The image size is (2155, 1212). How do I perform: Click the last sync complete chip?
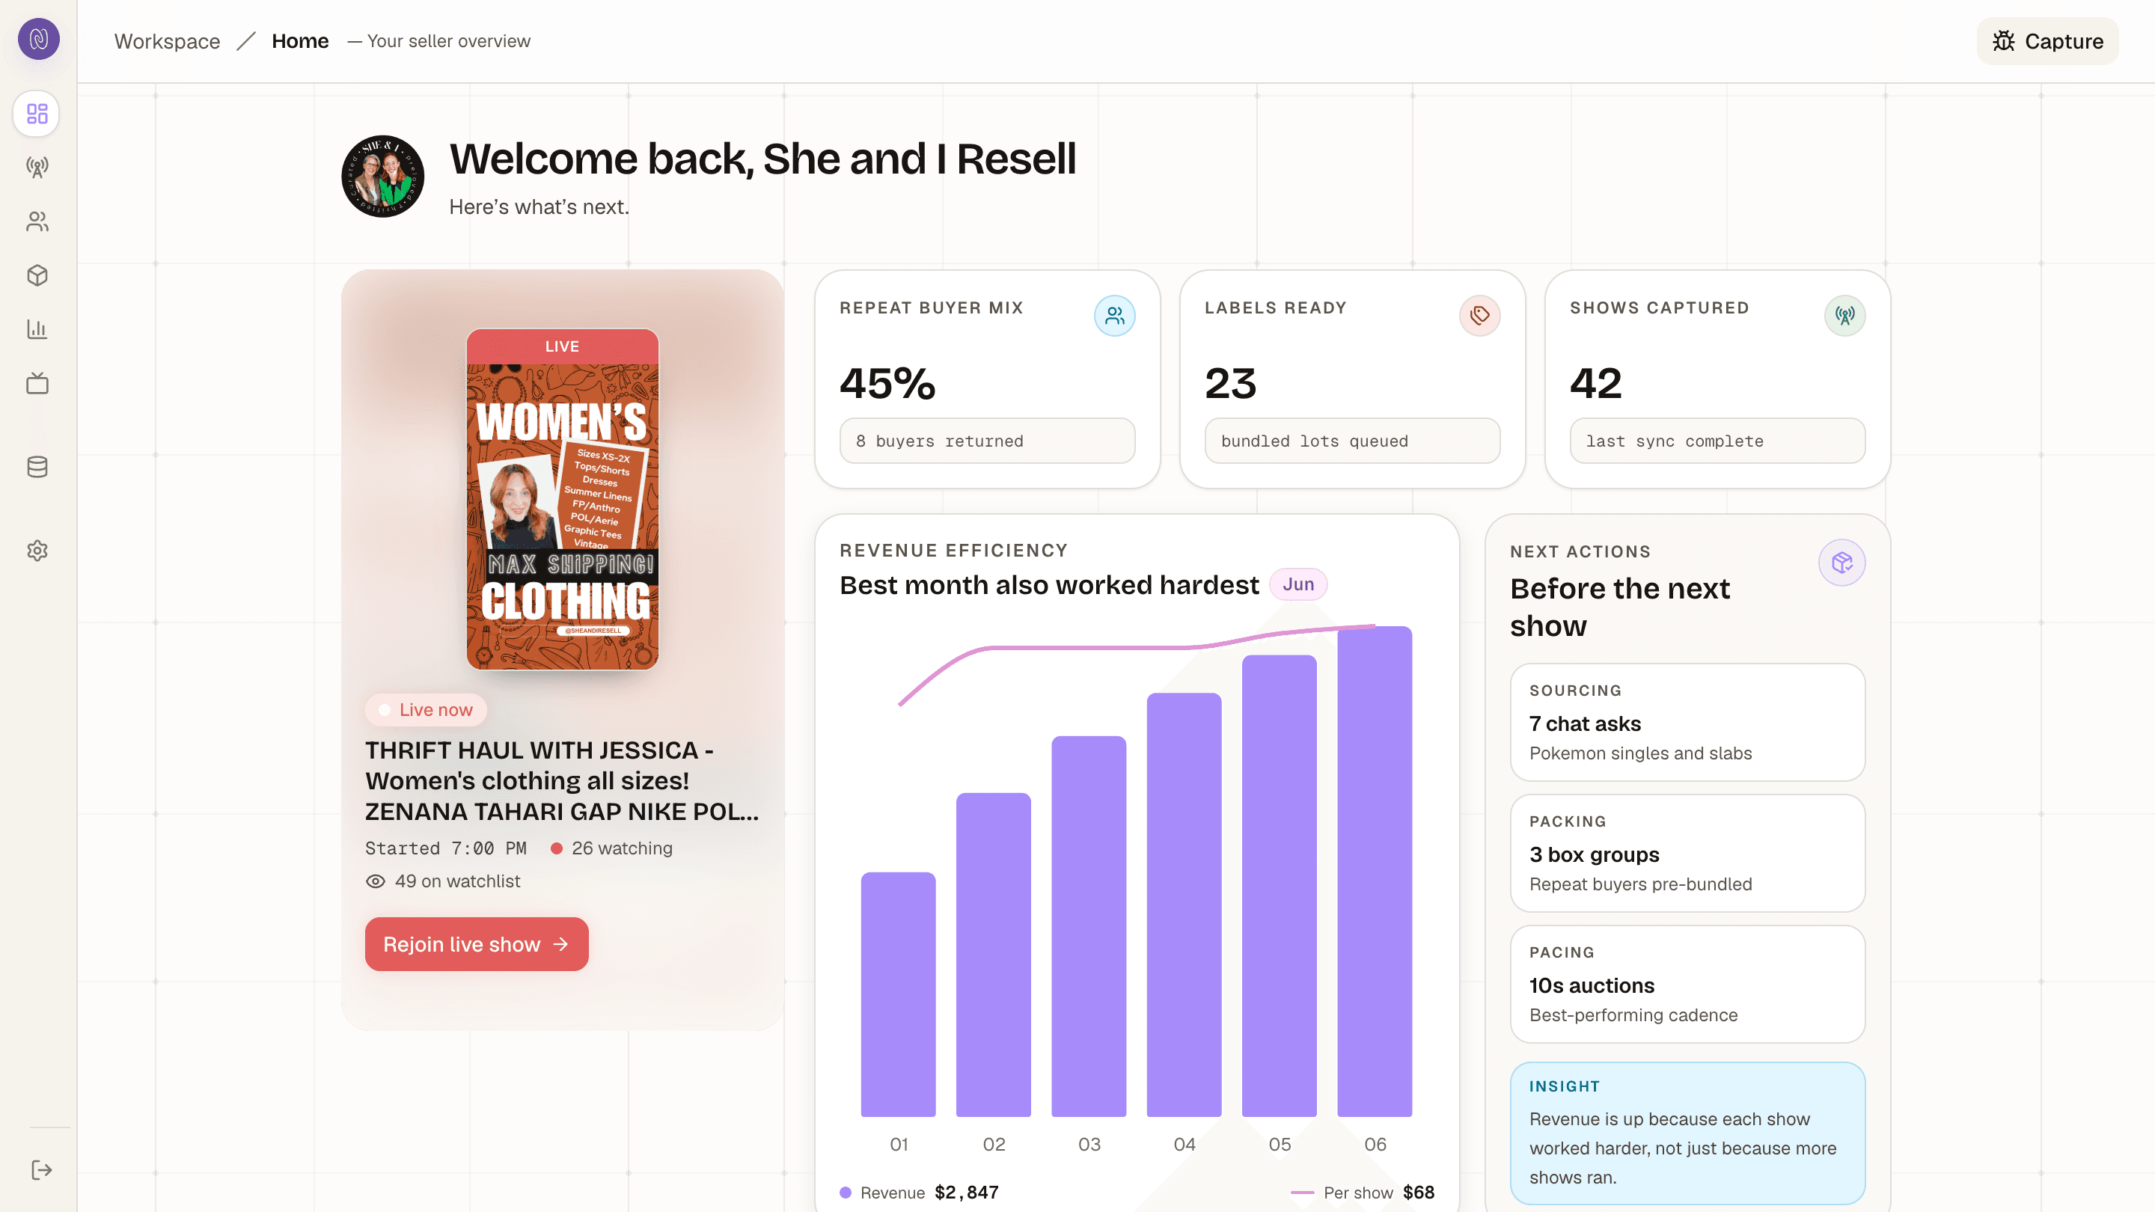click(1717, 441)
